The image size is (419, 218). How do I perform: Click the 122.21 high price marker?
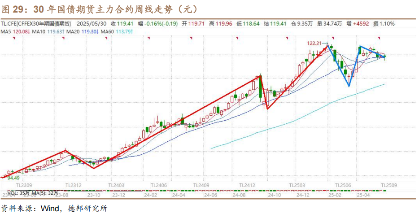point(314,43)
